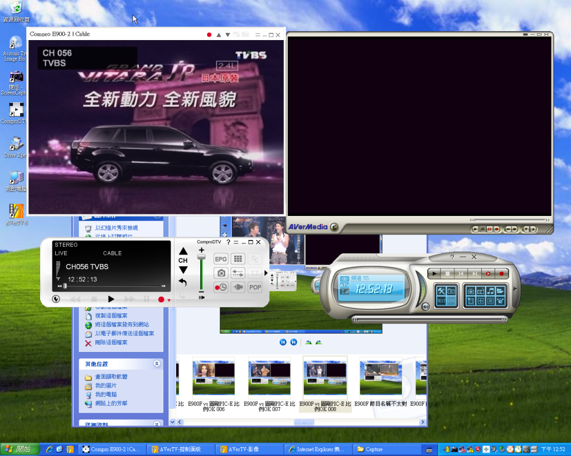
Task: Open the 開始 Start menu
Action: click(20, 449)
